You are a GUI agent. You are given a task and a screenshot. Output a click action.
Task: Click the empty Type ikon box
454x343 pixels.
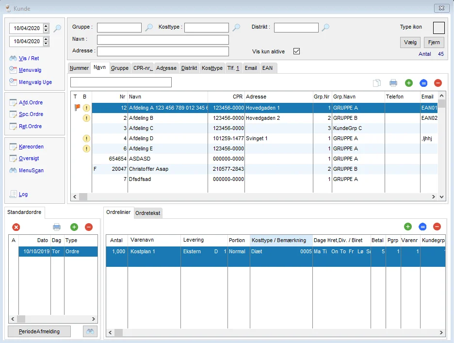click(438, 28)
